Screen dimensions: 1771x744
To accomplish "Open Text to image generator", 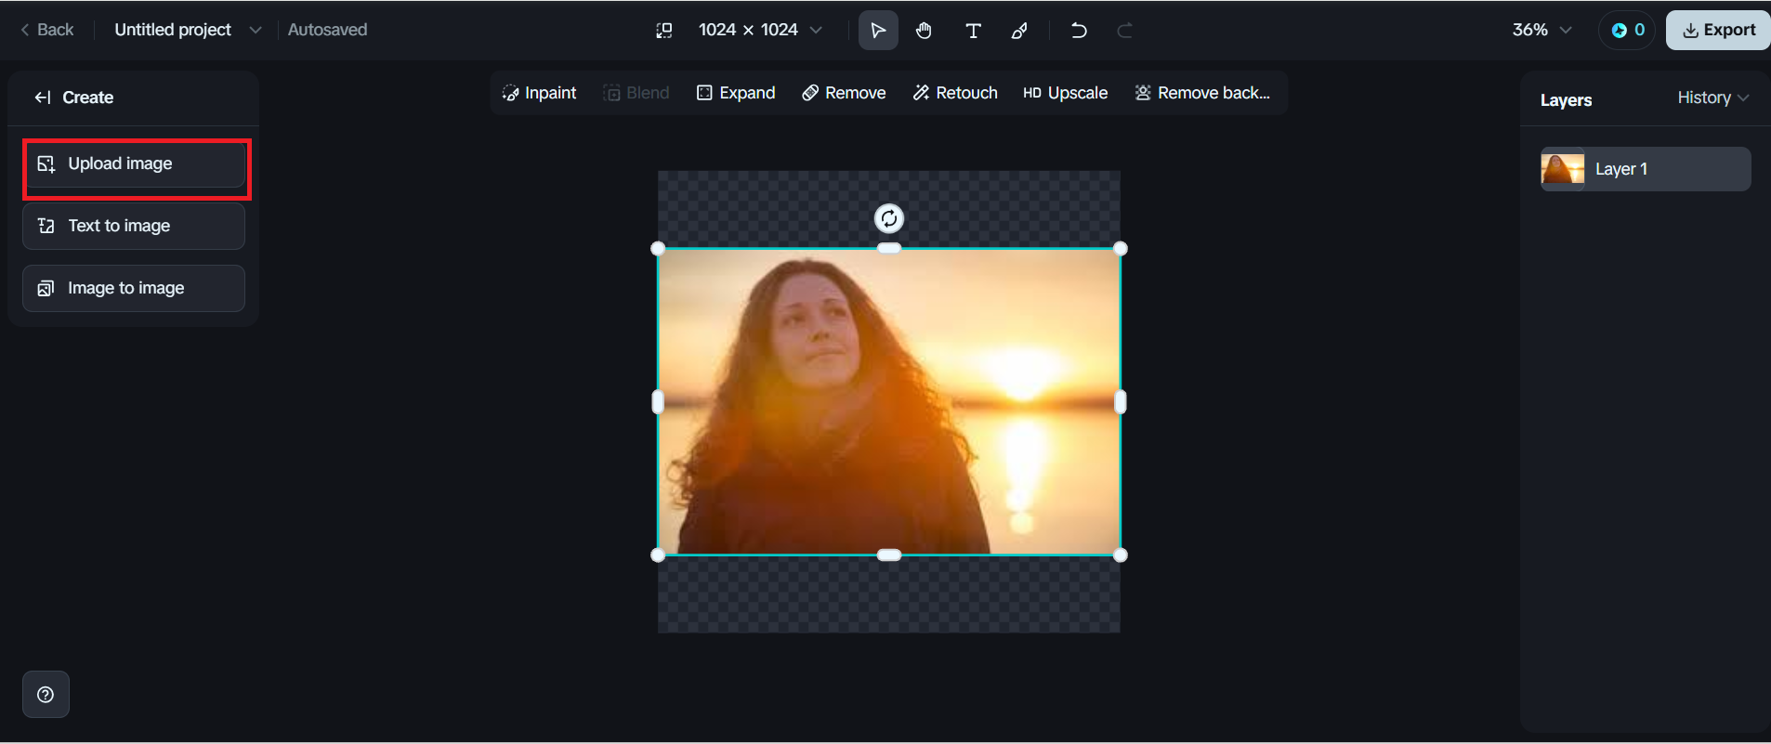I will coord(134,226).
